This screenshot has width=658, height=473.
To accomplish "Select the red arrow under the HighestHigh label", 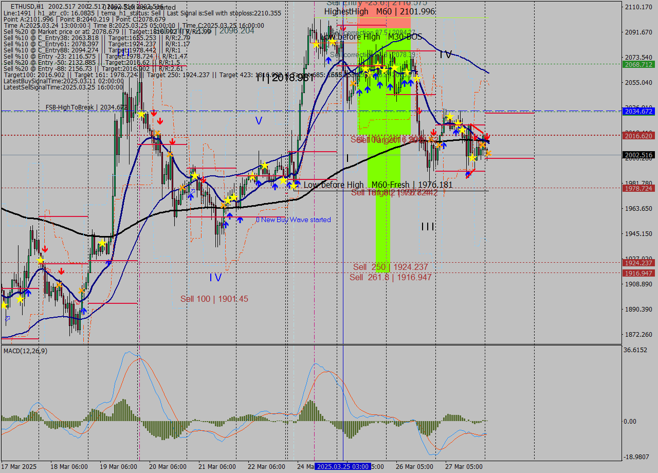I will pyautogui.click(x=342, y=27).
